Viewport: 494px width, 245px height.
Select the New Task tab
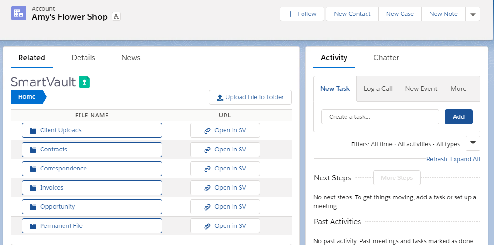click(x=335, y=88)
